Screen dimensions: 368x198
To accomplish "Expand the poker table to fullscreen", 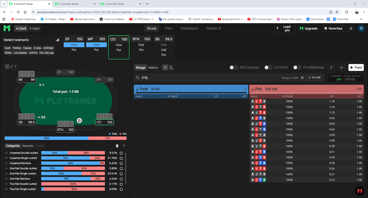I will coord(7,67).
